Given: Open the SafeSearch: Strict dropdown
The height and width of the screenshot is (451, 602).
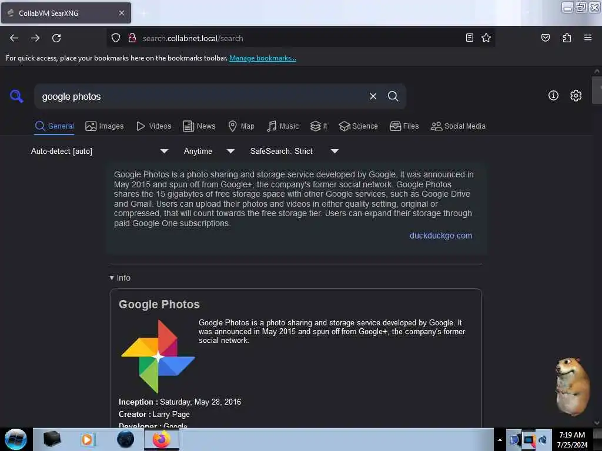Looking at the screenshot, I should [295, 151].
